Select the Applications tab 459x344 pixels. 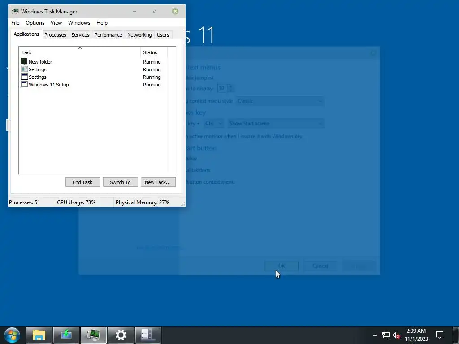click(x=26, y=34)
